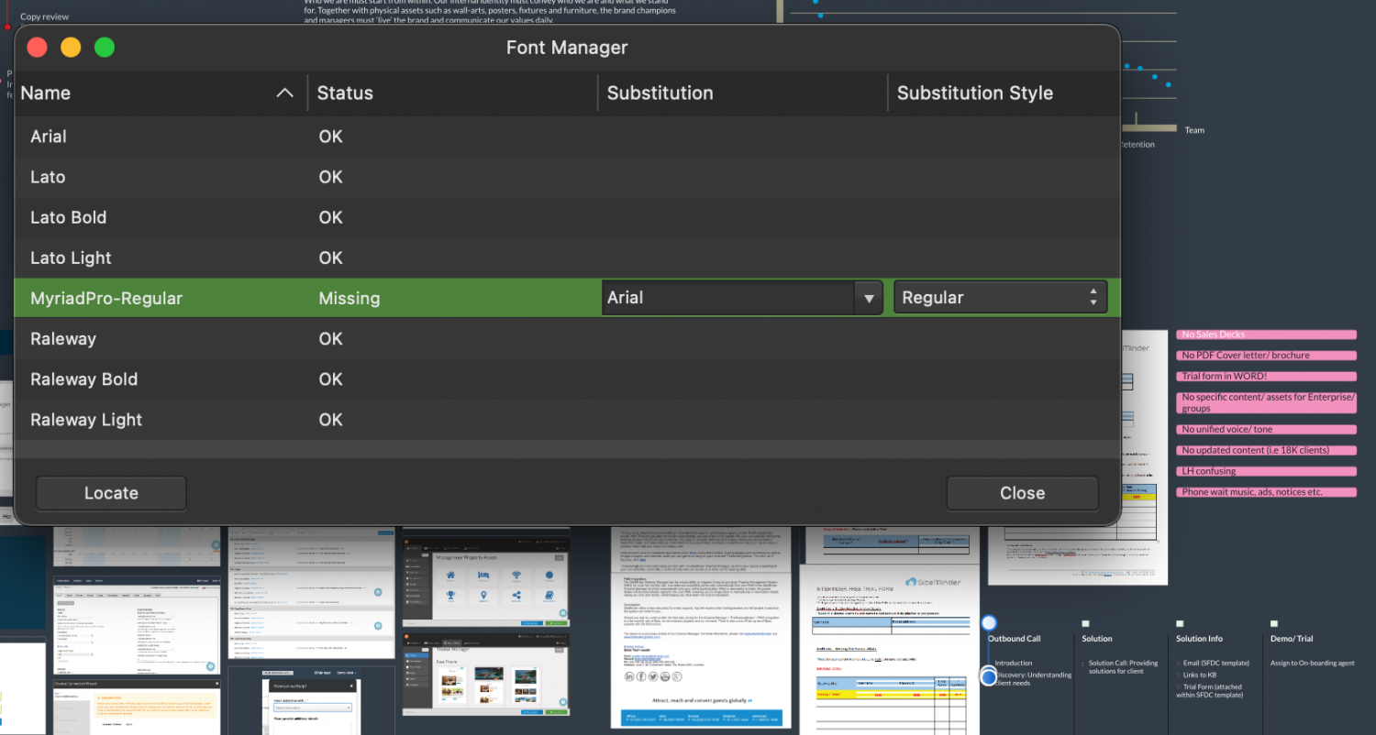
Task: Click the pink 'No Sales Decks' label
Action: (x=1265, y=335)
